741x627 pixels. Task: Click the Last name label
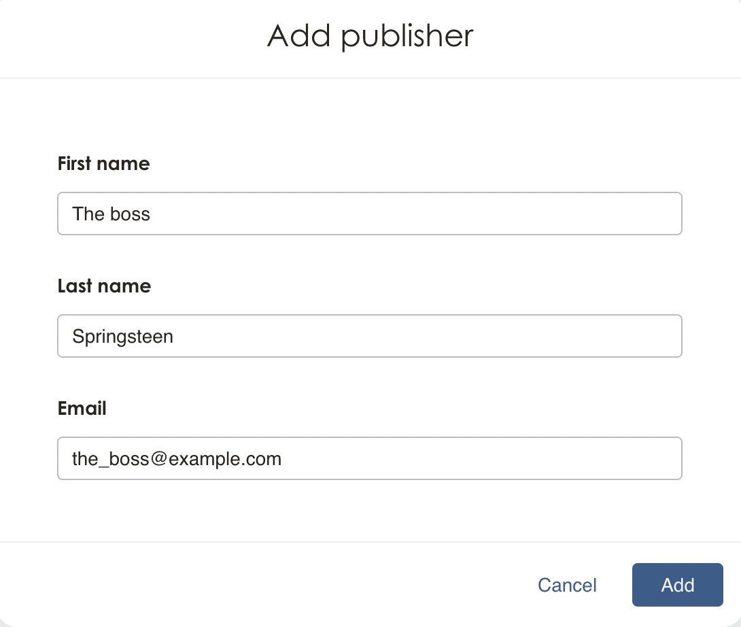[104, 286]
